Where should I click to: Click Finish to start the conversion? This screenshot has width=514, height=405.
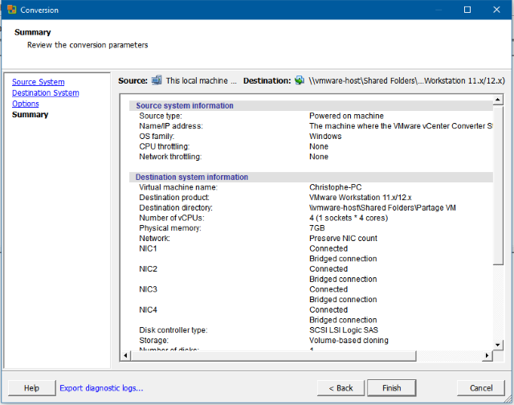tap(391, 388)
